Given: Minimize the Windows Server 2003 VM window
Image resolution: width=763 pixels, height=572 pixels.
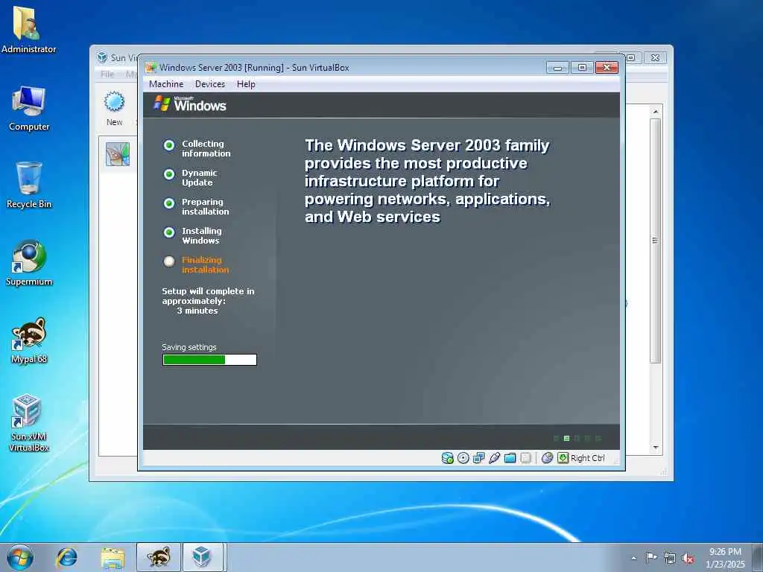Looking at the screenshot, I should coord(557,68).
